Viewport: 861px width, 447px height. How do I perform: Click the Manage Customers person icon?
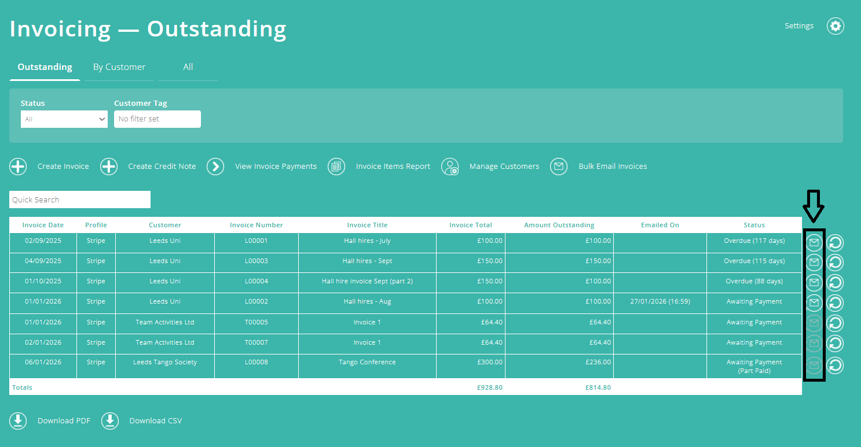tap(450, 167)
